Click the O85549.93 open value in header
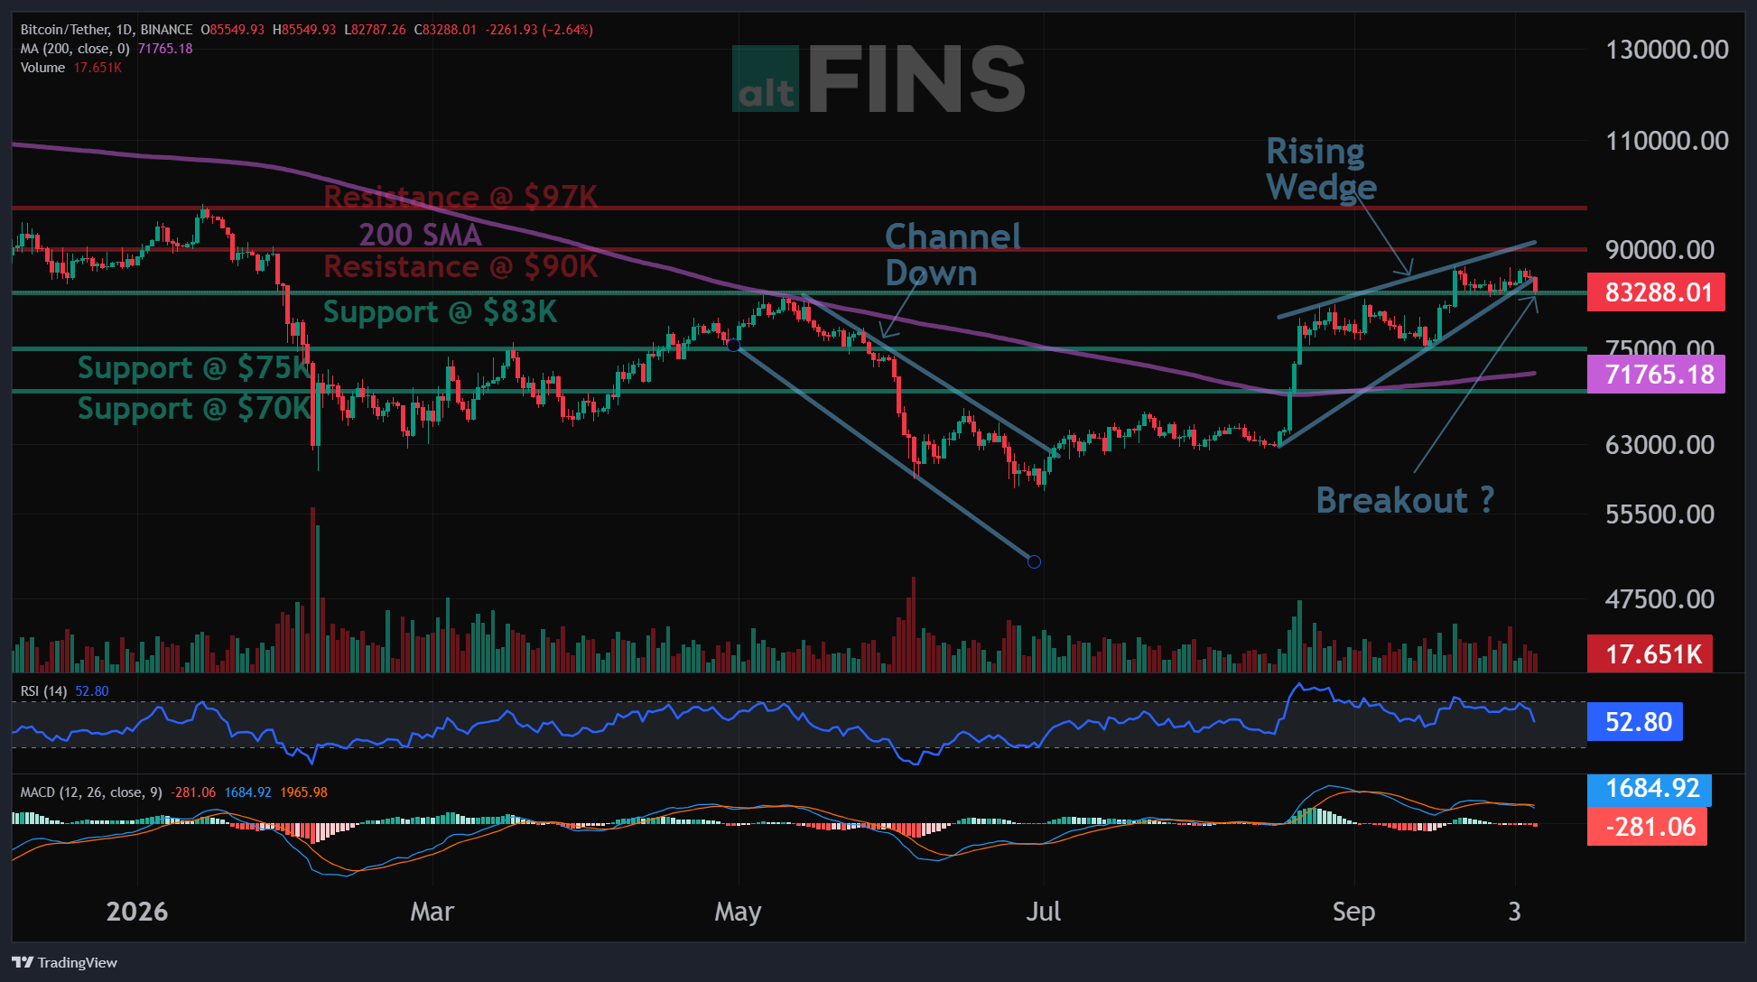This screenshot has width=1757, height=982. [232, 30]
